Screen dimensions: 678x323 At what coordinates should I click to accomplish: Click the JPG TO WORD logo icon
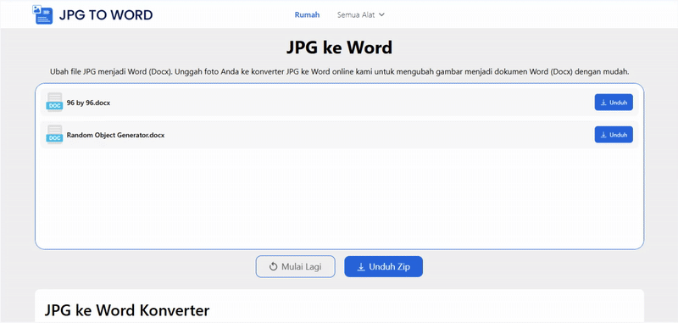tap(42, 14)
